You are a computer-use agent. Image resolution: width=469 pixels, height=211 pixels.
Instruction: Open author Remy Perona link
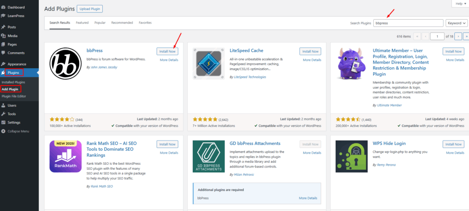387,165
